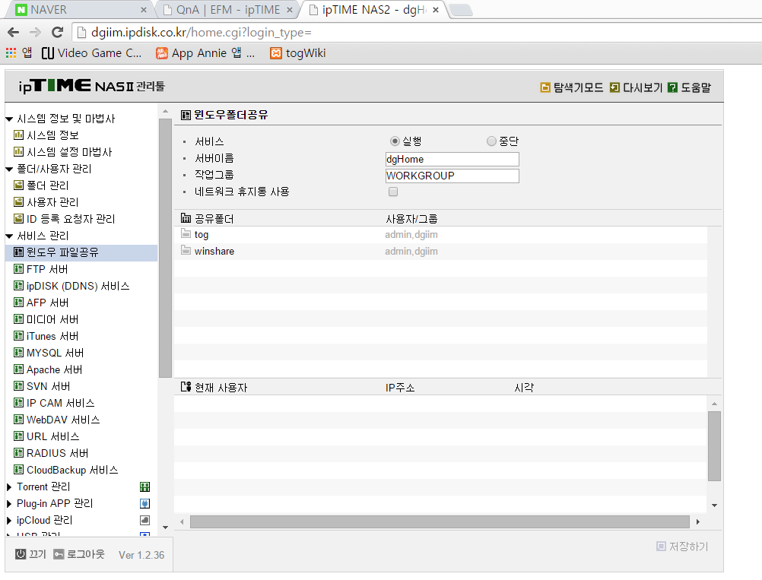Select the winshare shared folder row
762x580 pixels.
coord(441,251)
